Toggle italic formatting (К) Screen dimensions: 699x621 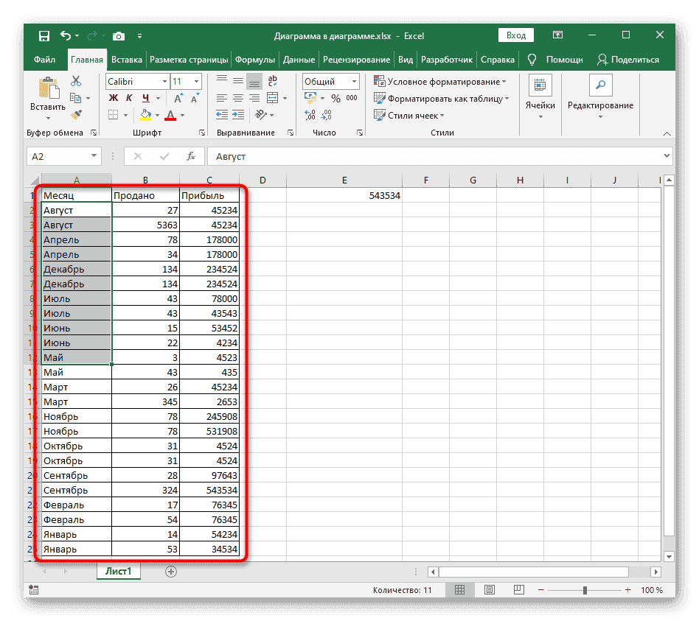(129, 98)
